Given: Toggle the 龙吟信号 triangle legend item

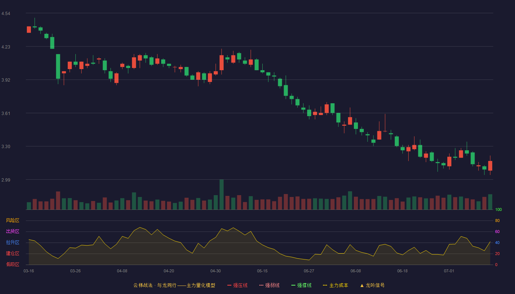Looking at the screenshot, I should pyautogui.click(x=372, y=285).
